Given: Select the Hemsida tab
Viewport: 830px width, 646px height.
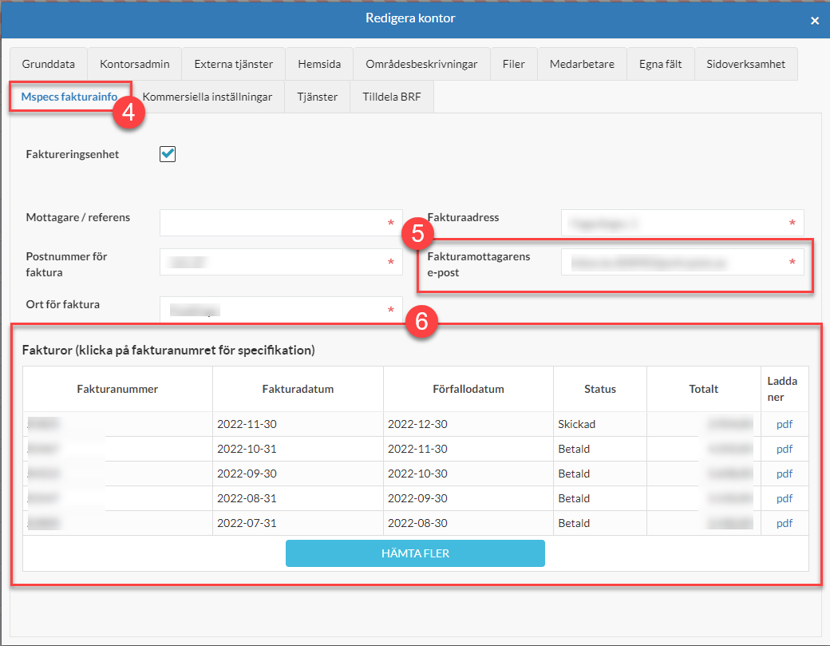Looking at the screenshot, I should coord(319,64).
